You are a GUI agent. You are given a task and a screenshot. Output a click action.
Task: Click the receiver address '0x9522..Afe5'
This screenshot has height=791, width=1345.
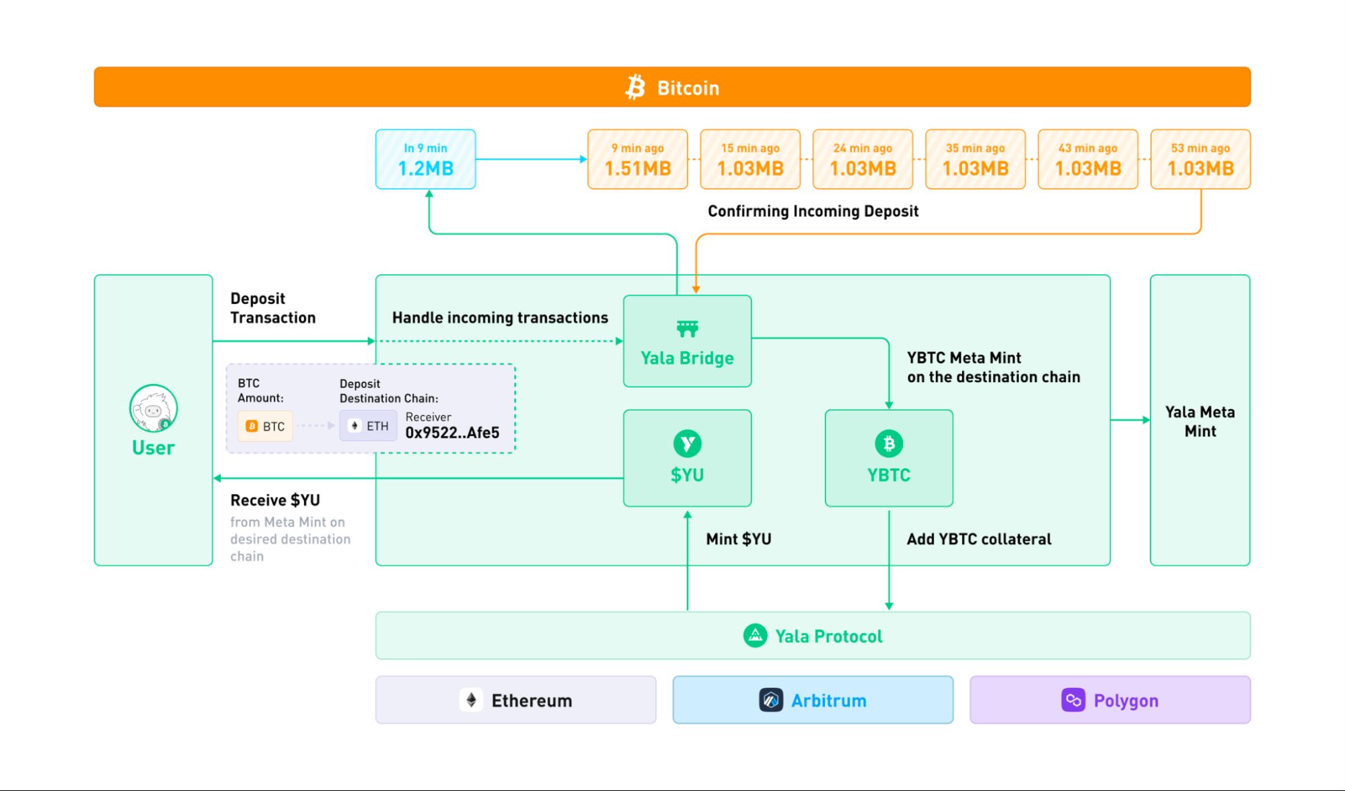452,432
